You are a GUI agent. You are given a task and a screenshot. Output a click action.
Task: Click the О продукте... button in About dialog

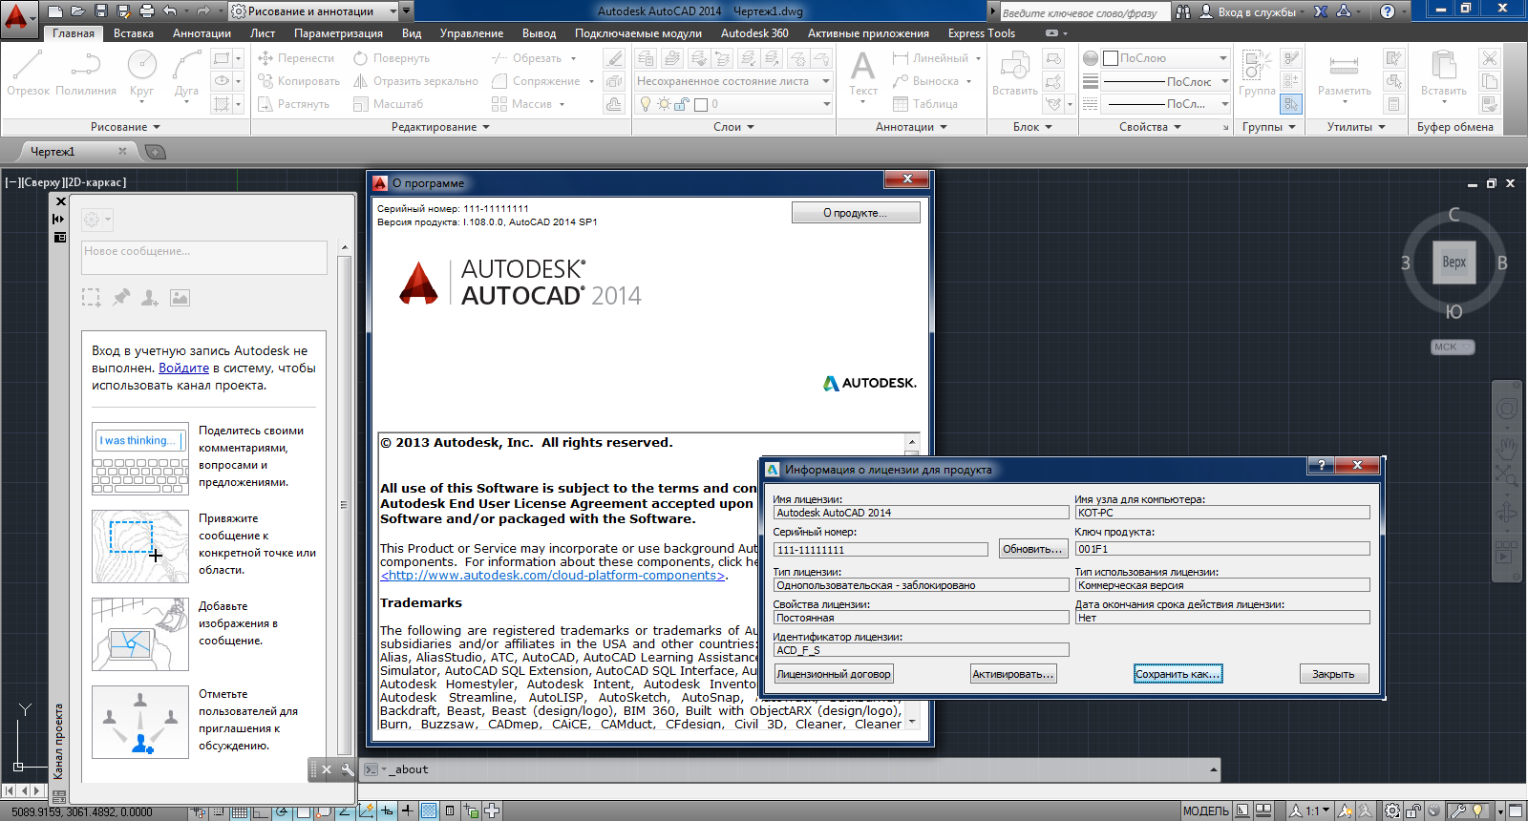coord(856,213)
